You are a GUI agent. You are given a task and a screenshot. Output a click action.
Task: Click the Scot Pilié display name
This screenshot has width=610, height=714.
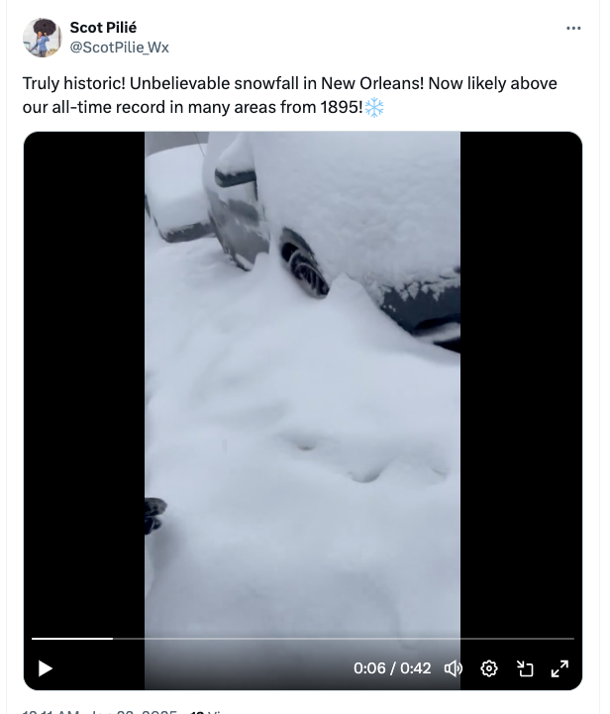point(103,28)
